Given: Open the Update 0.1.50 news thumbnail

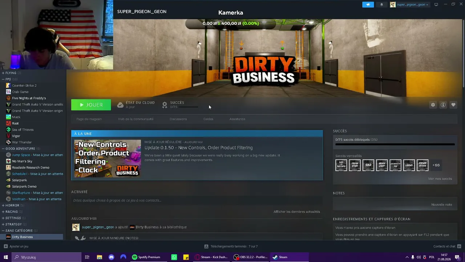Looking at the screenshot, I should point(108,159).
